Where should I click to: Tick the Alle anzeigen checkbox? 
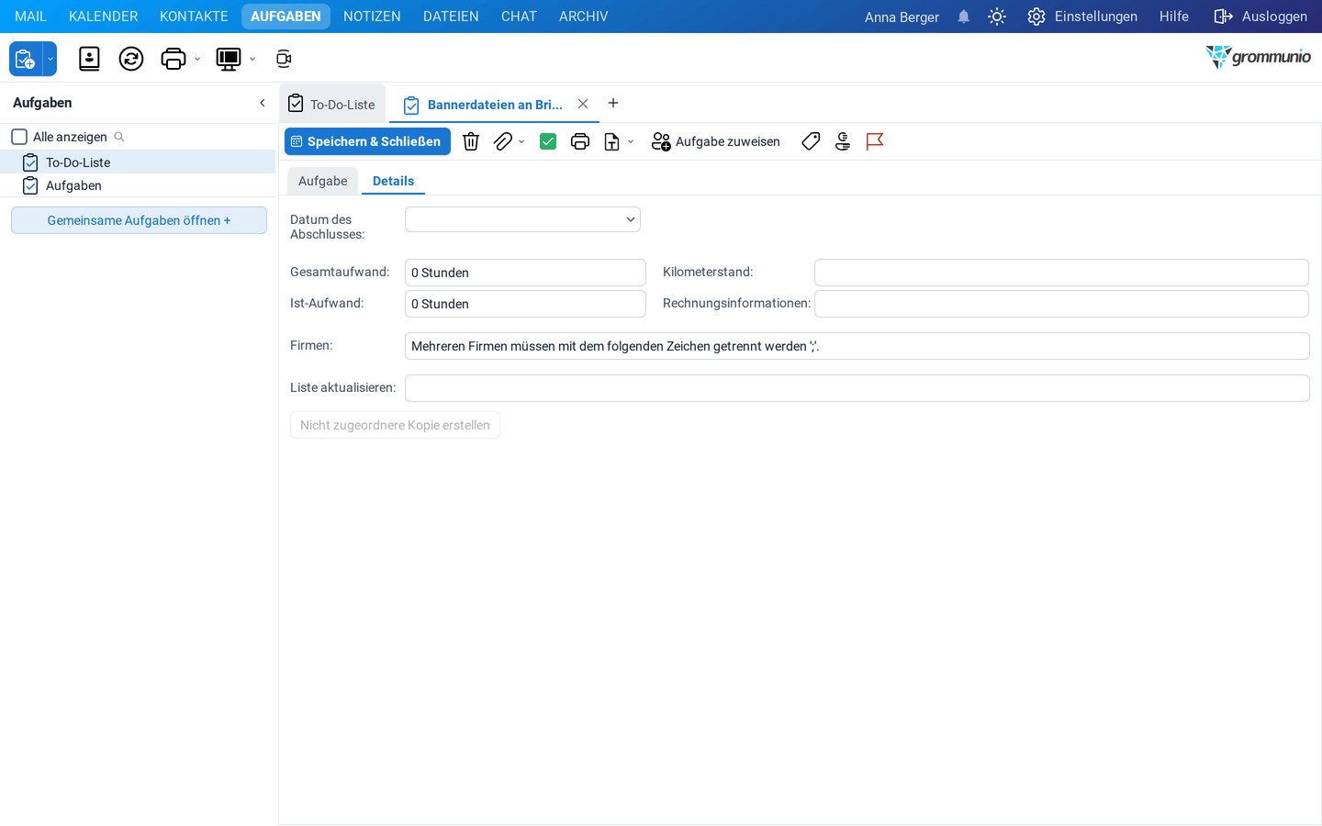tap(19, 137)
